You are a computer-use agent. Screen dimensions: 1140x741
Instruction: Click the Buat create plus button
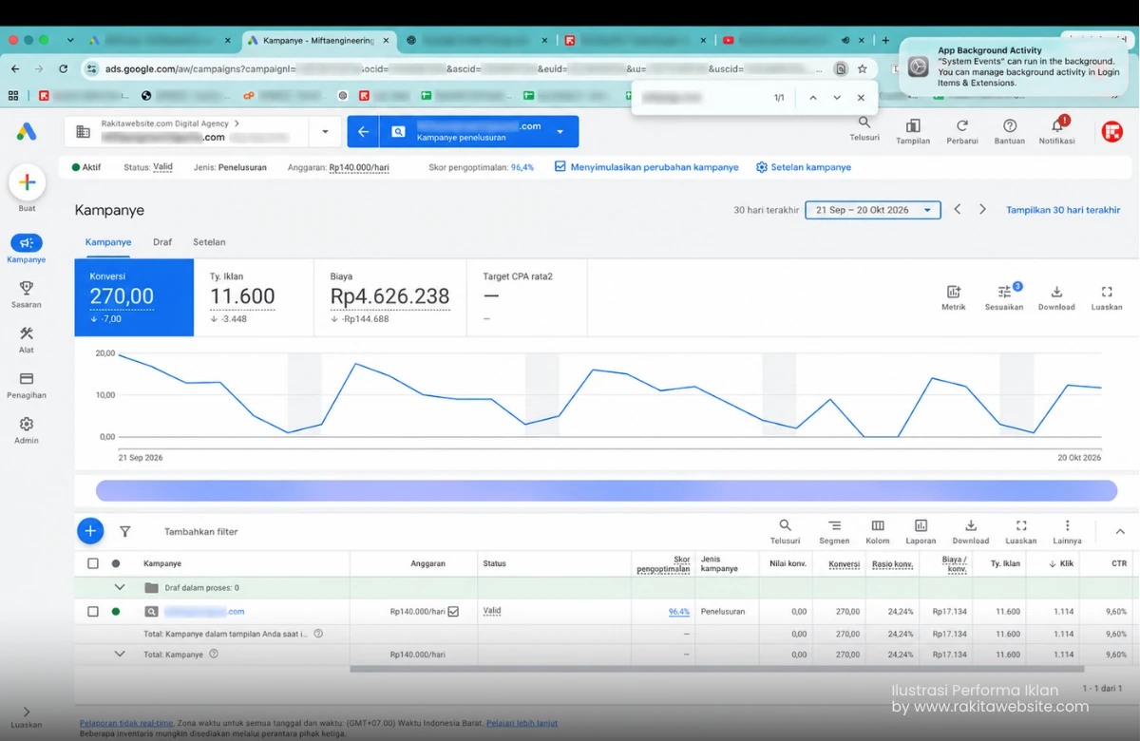pyautogui.click(x=27, y=182)
